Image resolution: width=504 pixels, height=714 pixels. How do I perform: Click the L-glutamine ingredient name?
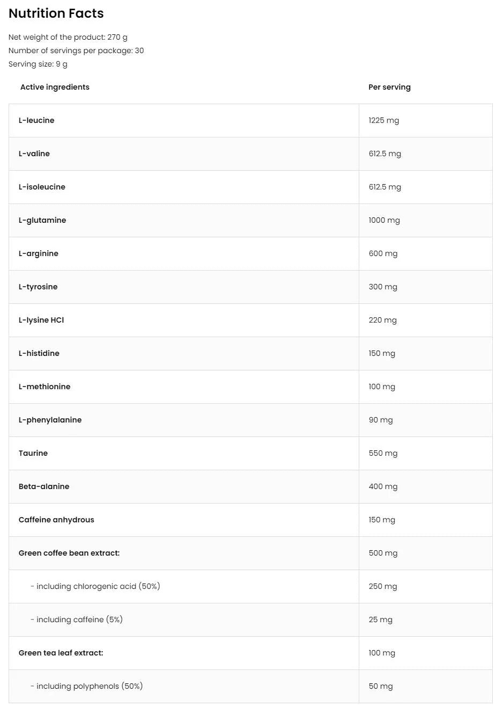point(42,220)
